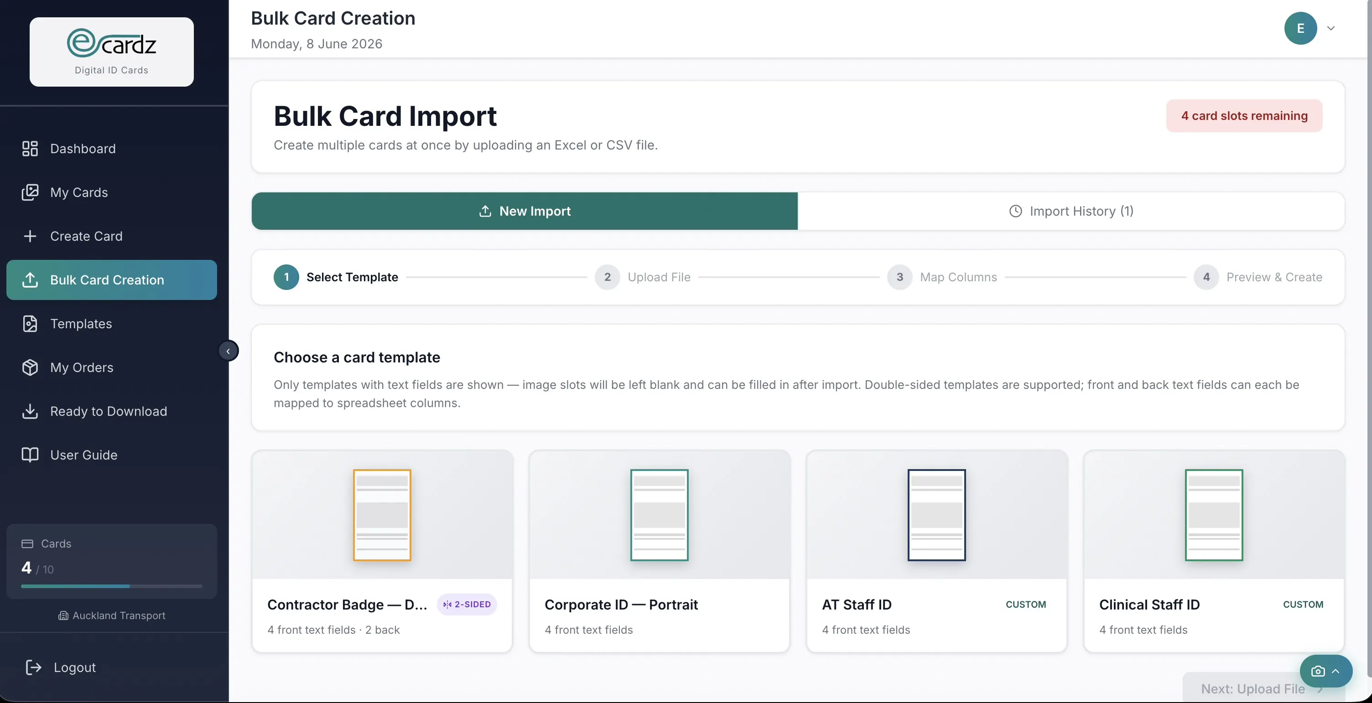The image size is (1372, 703).
Task: Click the Logout arrow icon
Action: click(34, 667)
